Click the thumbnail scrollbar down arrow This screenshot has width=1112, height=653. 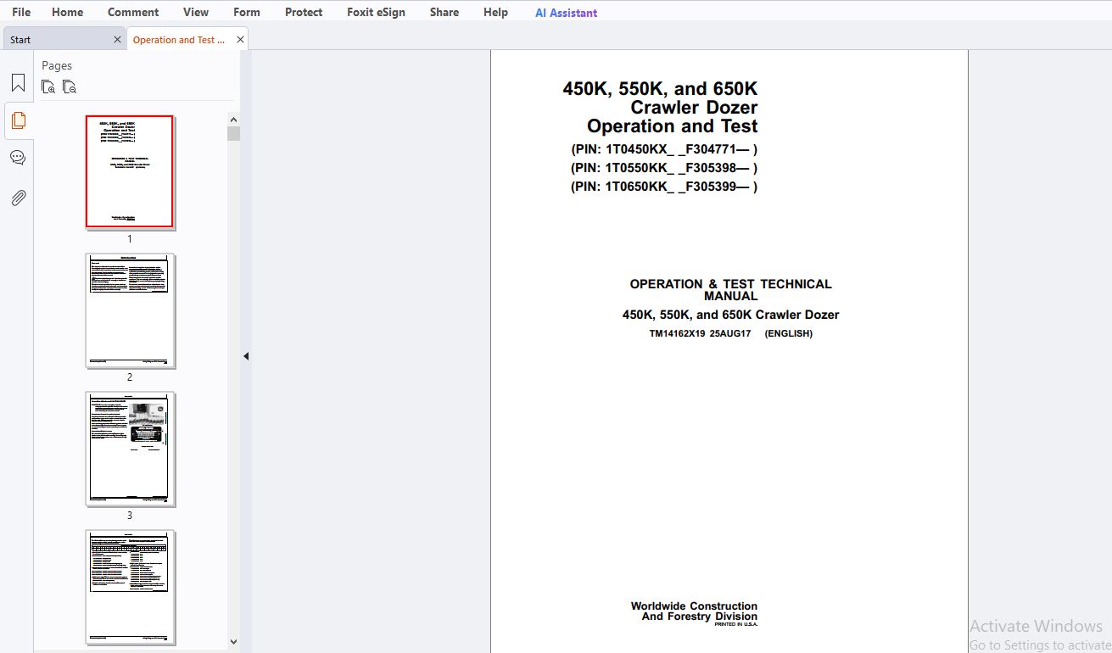click(233, 642)
